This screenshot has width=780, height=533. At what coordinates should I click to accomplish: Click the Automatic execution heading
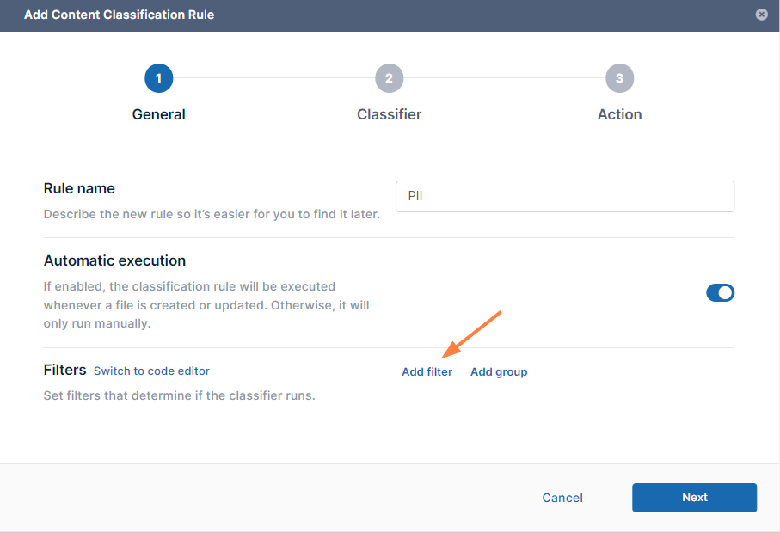coord(114,260)
